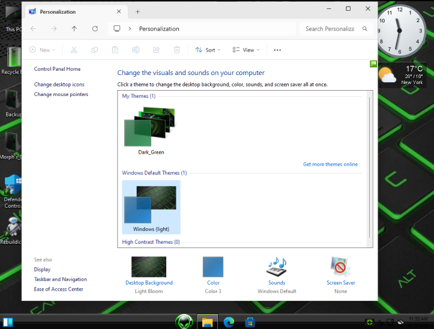
Task: Go up one folder level
Action: (74, 29)
